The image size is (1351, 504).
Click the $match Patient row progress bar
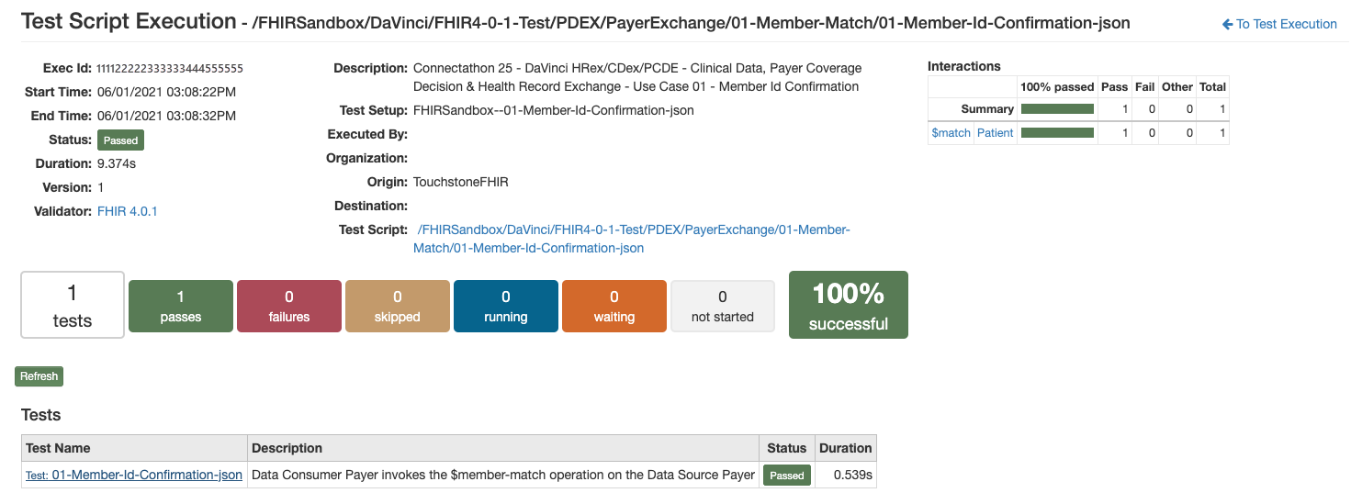pyautogui.click(x=1057, y=133)
